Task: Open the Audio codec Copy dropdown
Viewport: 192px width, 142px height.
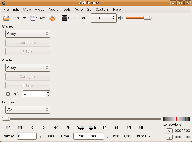Action: pyautogui.click(x=28, y=68)
